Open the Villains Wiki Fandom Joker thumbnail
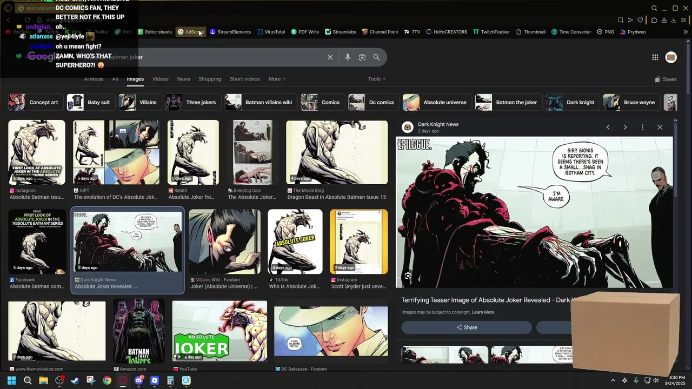The image size is (692, 389). pyautogui.click(x=224, y=242)
